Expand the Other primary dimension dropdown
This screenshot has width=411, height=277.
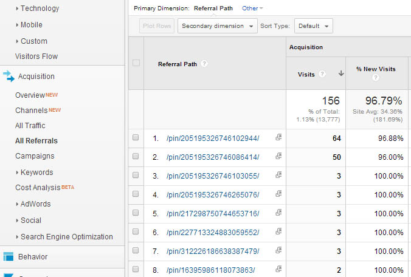pyautogui.click(x=252, y=9)
